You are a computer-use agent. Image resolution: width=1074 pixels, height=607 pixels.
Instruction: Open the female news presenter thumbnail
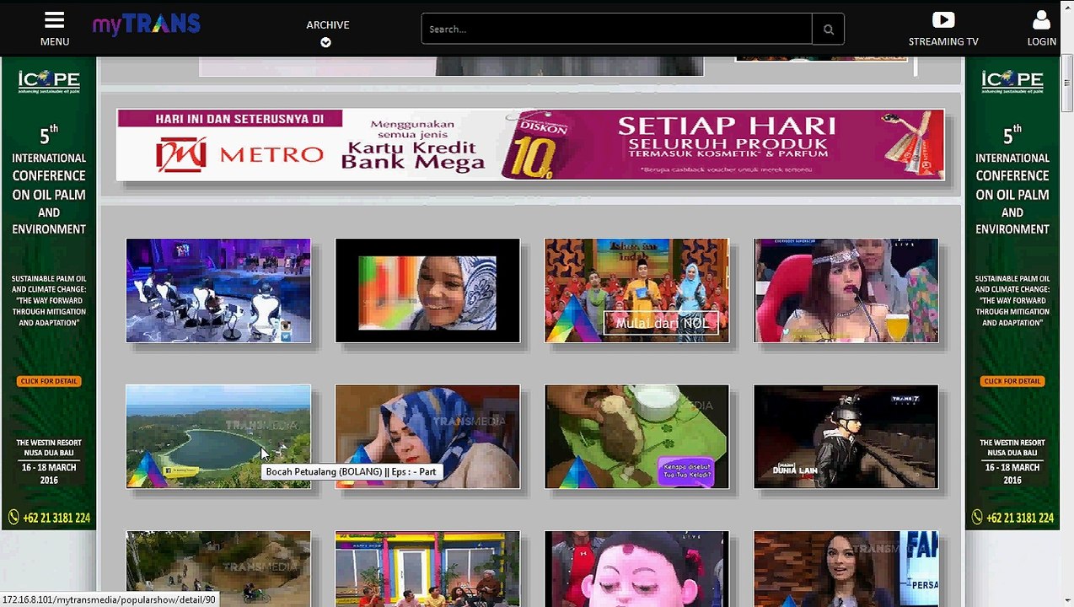click(846, 568)
